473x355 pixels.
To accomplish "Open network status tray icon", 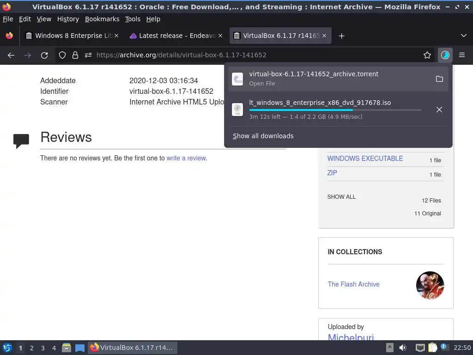I will [x=420, y=348].
